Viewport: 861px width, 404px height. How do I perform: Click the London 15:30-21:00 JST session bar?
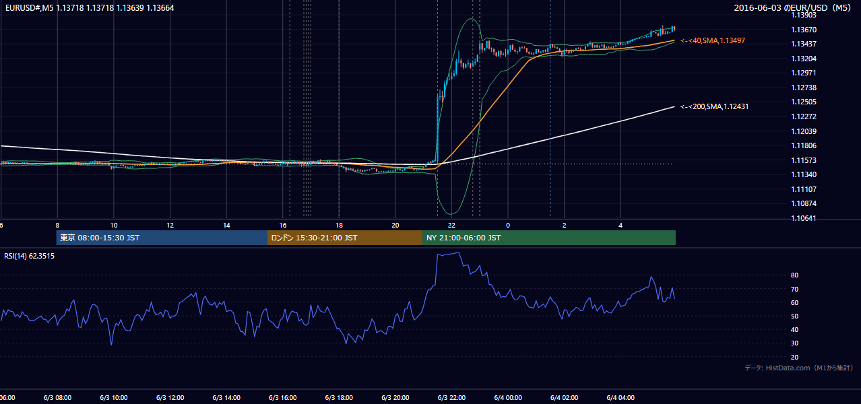(345, 238)
